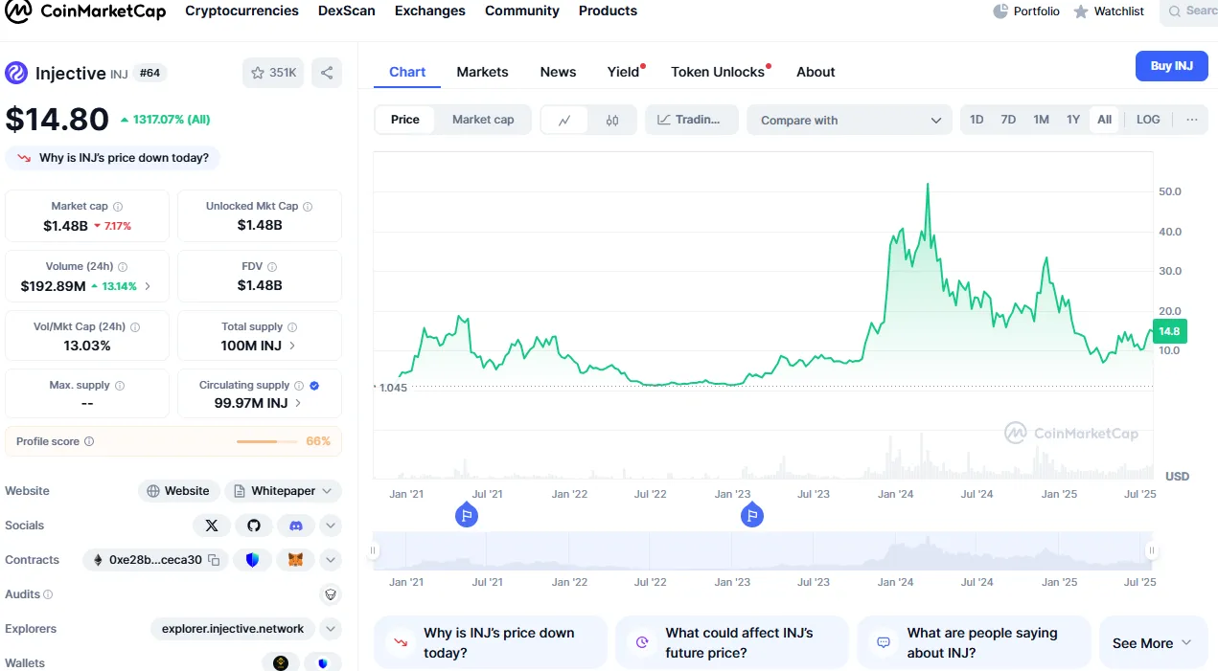The height and width of the screenshot is (671, 1218).
Task: Click the left handle of the chart range slider
Action: tap(374, 550)
